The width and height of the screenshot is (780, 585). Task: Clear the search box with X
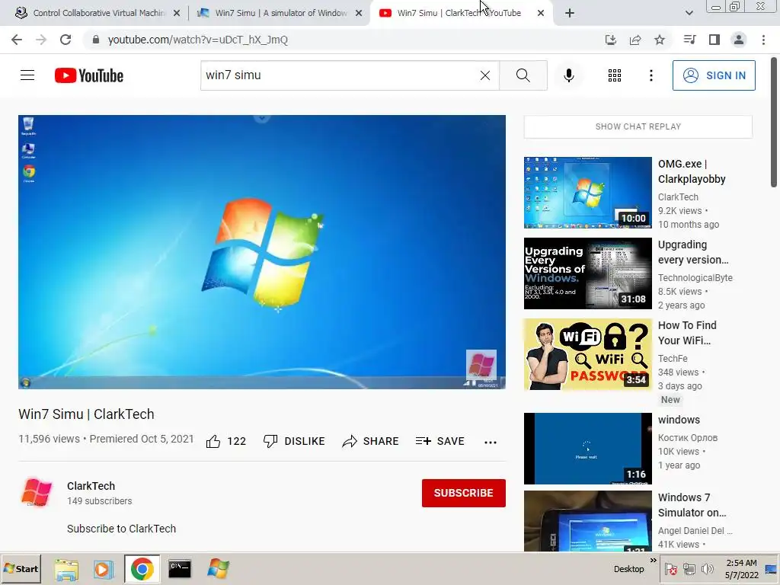coord(485,75)
